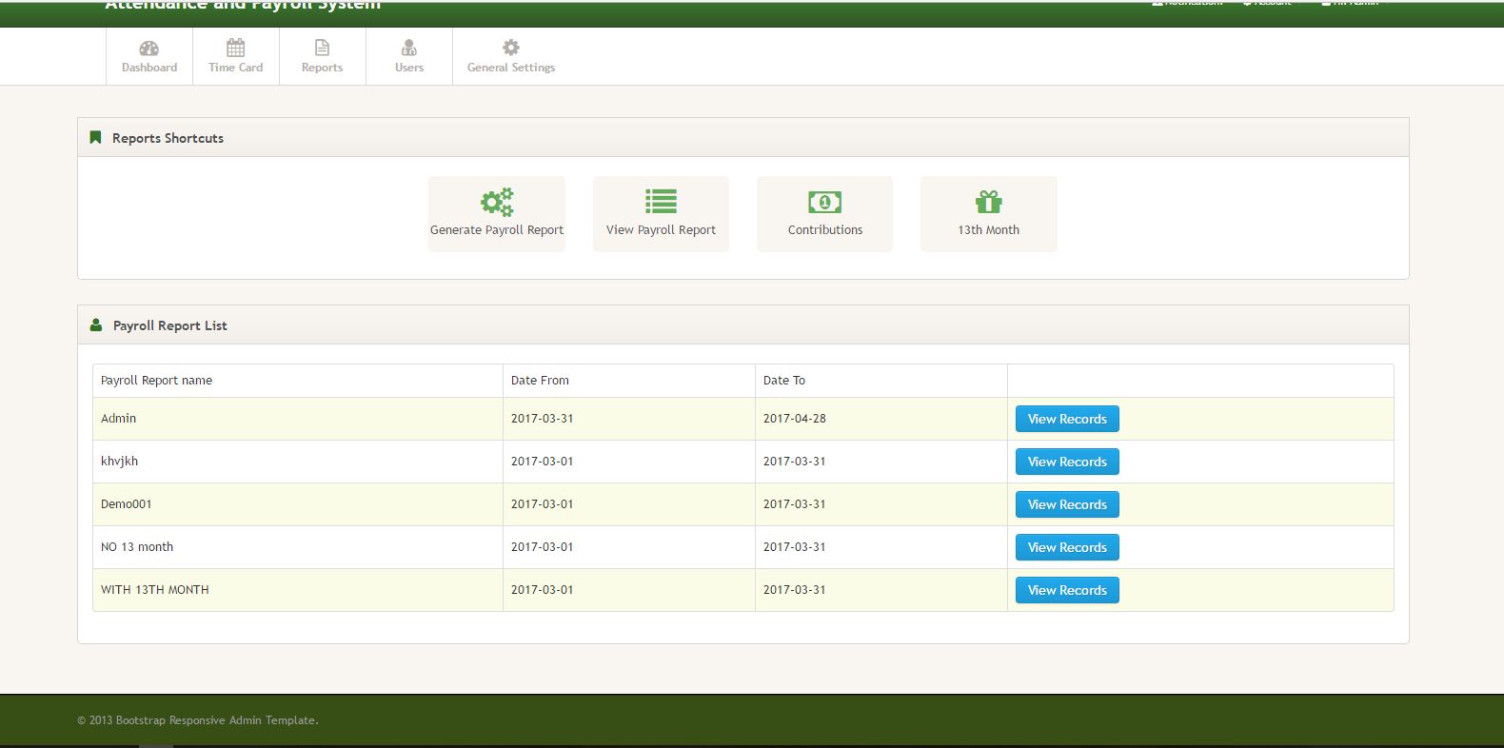View Records for NO 13 month report
Viewport: 1504px width, 748px height.
1067,547
